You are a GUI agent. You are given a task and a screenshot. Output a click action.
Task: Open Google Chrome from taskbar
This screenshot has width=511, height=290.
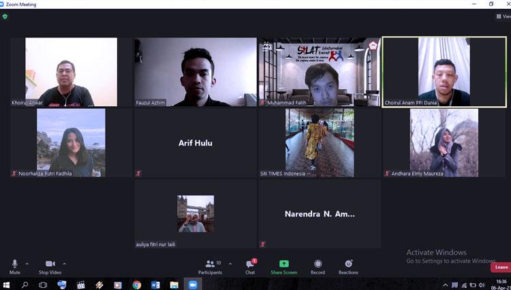pyautogui.click(x=137, y=285)
